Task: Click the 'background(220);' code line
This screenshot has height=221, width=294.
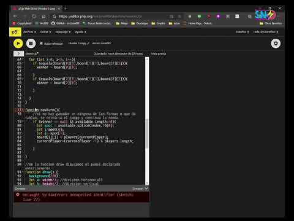Action: [x=44, y=176]
